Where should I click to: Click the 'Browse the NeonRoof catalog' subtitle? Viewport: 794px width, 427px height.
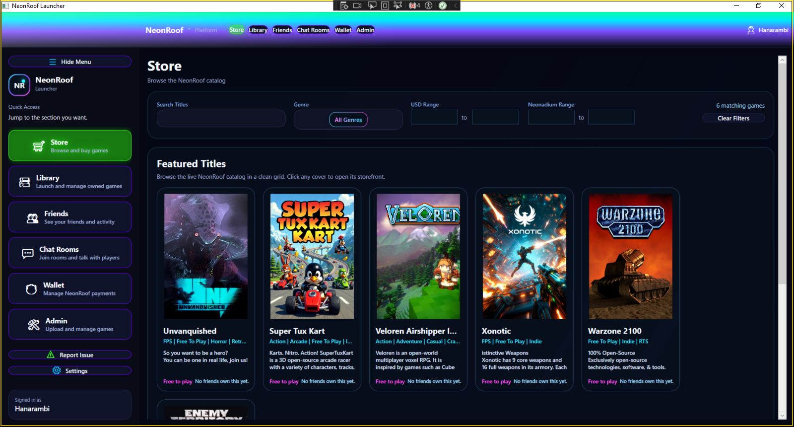pos(186,80)
